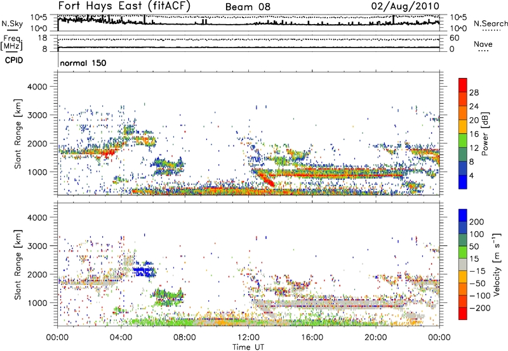Screen dimensions: 508x351
Task: Click the 'Nave' legend label
Action: (483, 44)
